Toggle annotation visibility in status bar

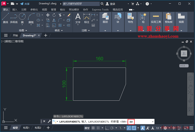143,128
